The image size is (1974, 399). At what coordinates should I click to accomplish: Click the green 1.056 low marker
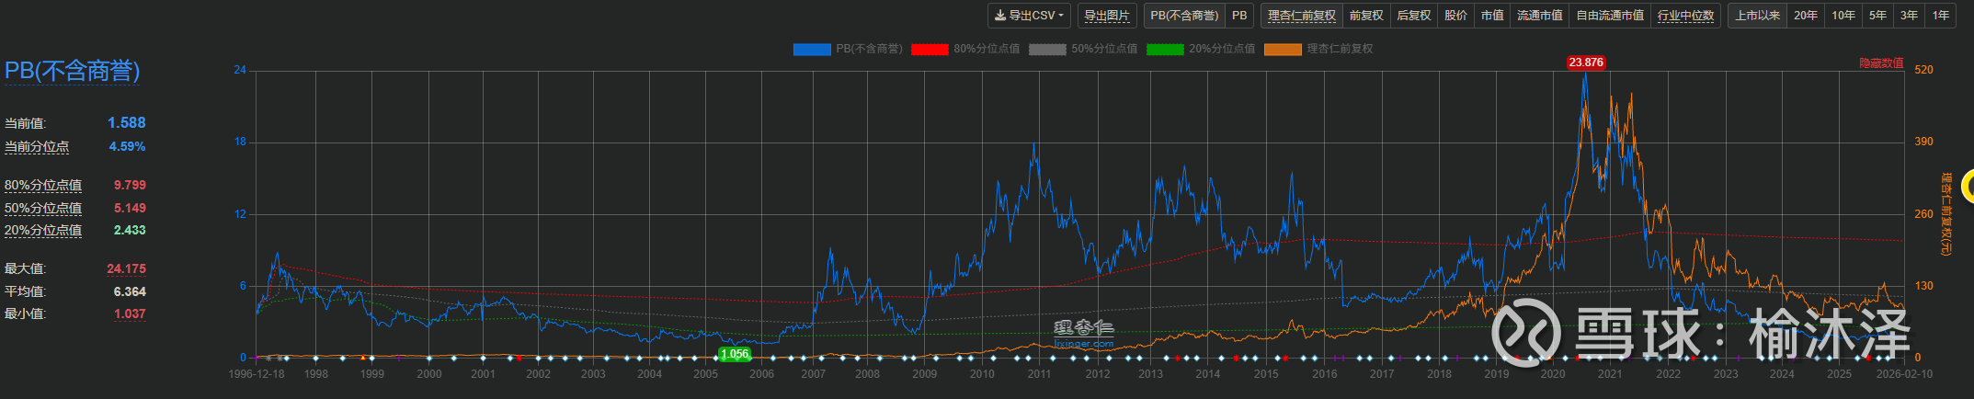[x=734, y=354]
